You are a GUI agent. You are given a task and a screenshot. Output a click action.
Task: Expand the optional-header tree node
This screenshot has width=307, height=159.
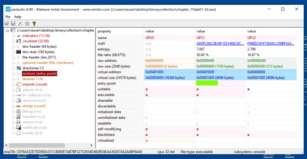click(18, 63)
